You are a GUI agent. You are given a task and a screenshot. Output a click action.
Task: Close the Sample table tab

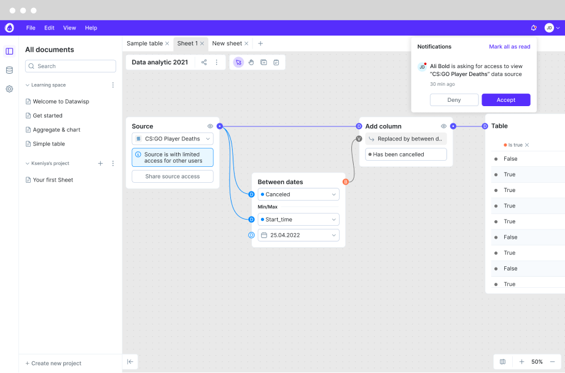(x=167, y=44)
